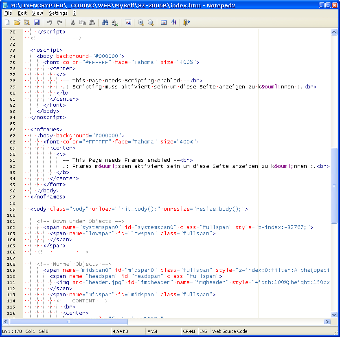Click the span tag named "midspan0"
Viewport: 340px width, 337px height.
pyautogui.click(x=186, y=270)
